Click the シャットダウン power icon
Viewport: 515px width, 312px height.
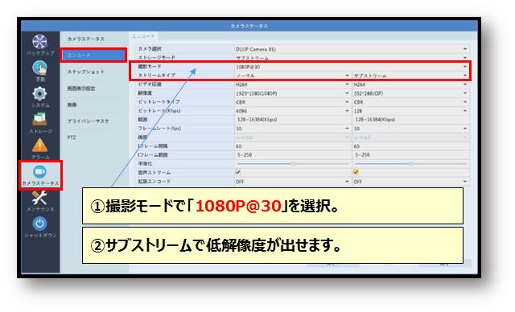pyautogui.click(x=39, y=224)
